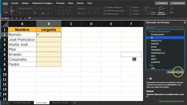Click the Compartir button
Viewport: 187px width, 105px height.
click(x=162, y=3)
